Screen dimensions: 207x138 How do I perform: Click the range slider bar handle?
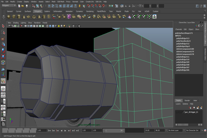pos(114,131)
